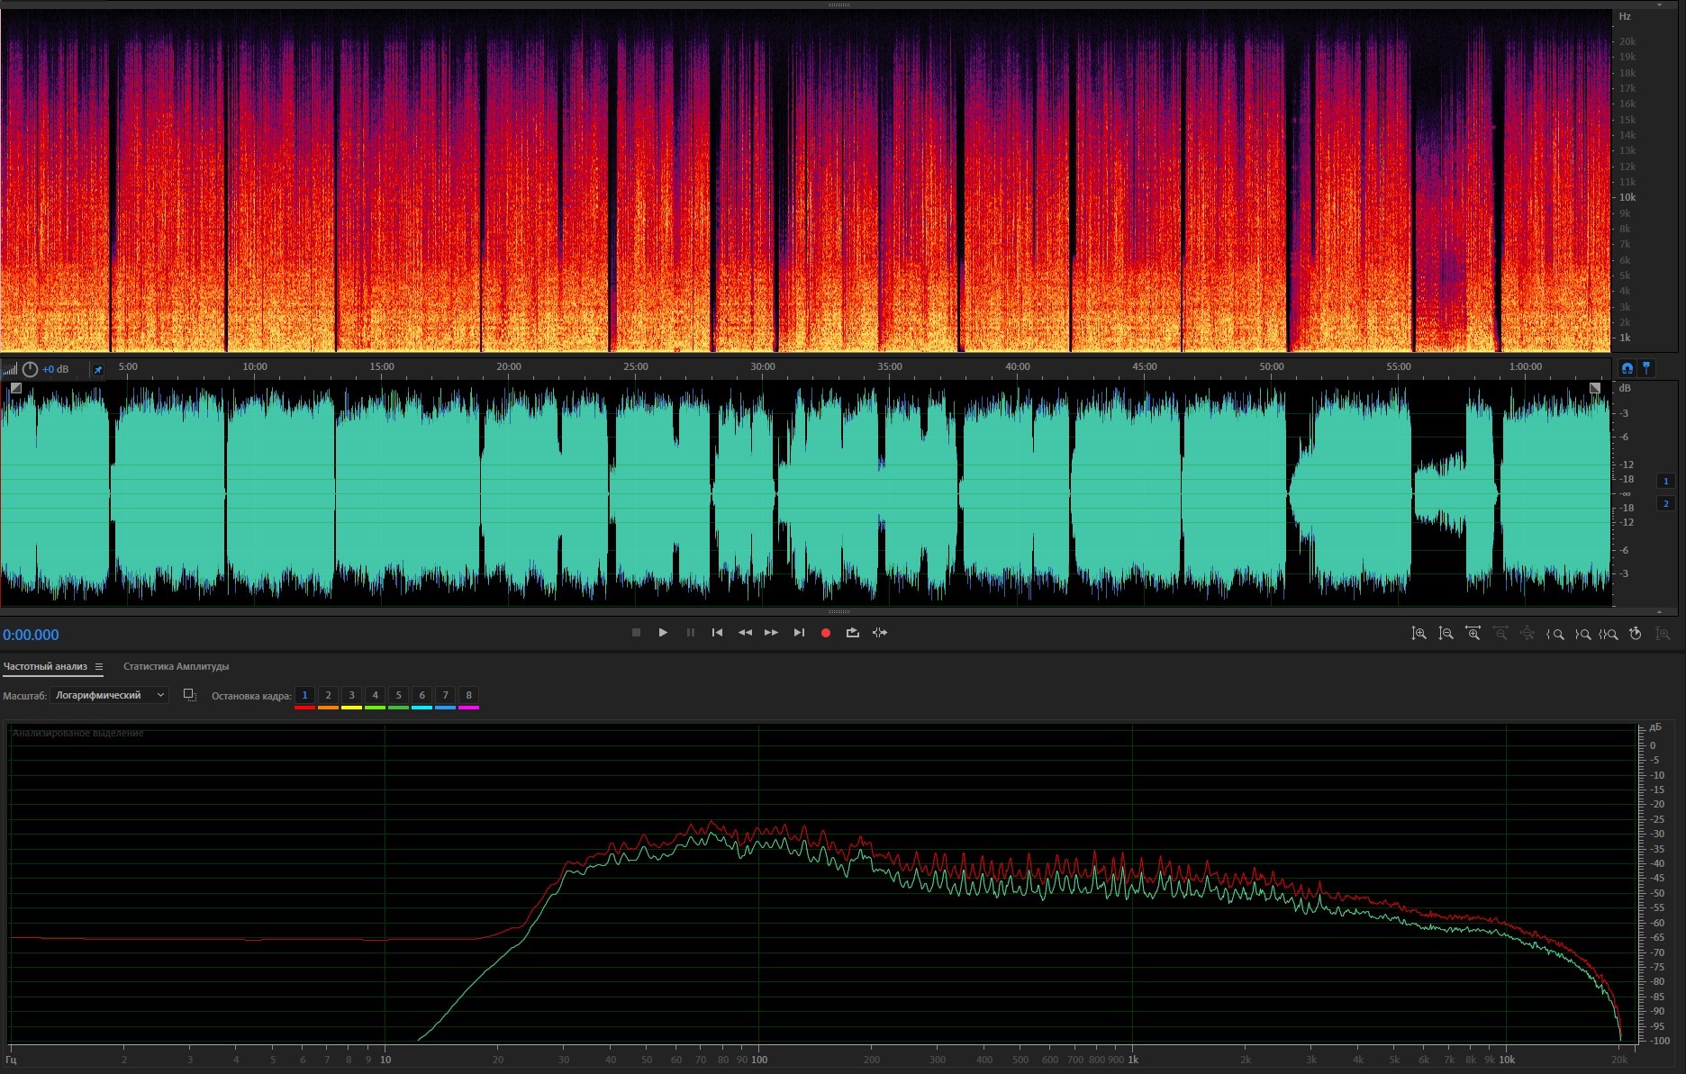Zoom in amplitude with vertical zoom icon

click(x=1419, y=634)
